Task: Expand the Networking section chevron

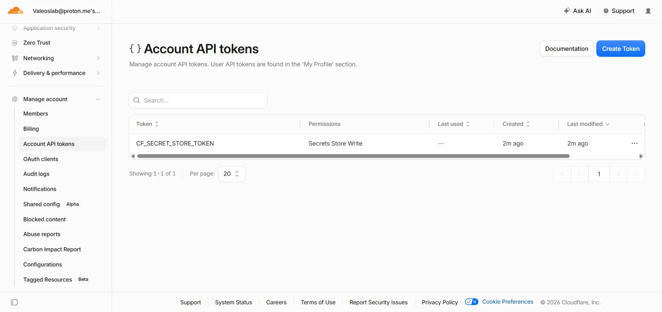Action: click(98, 58)
